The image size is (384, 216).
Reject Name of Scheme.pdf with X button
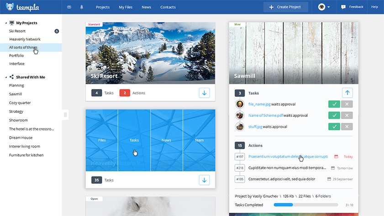(347, 116)
